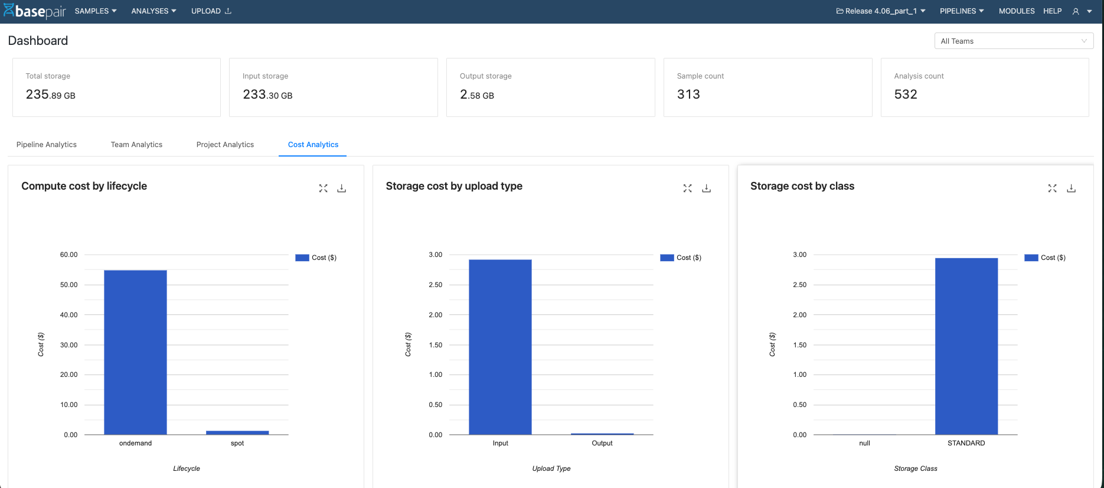This screenshot has height=488, width=1104.
Task: Open the Analyses dropdown menu
Action: pos(153,11)
